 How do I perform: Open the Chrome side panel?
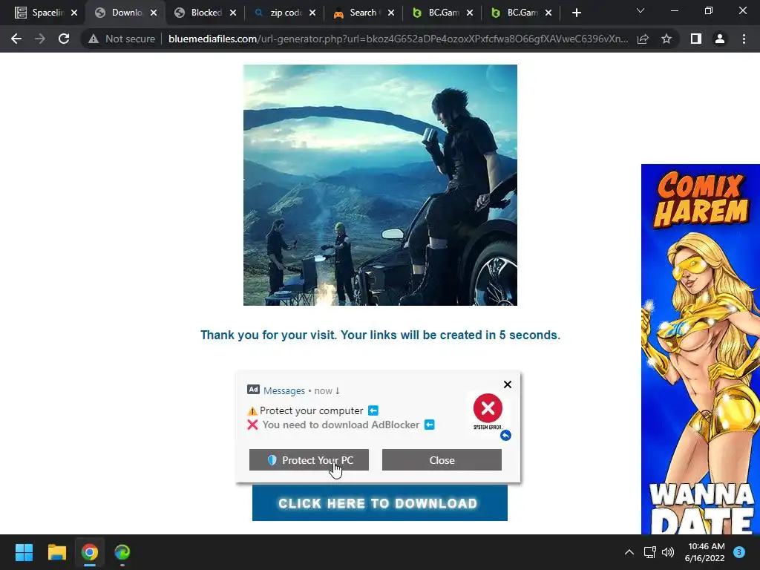(696, 39)
